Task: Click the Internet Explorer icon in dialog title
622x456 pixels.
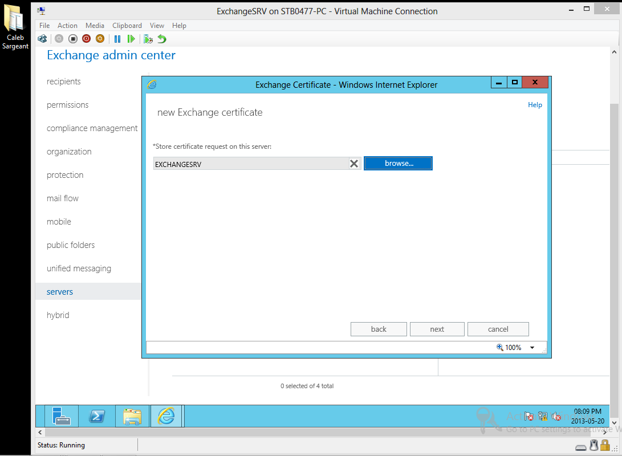Action: tap(152, 84)
